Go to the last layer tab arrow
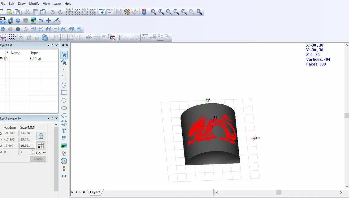Viewport: 349px width, 198px height. (x=84, y=192)
